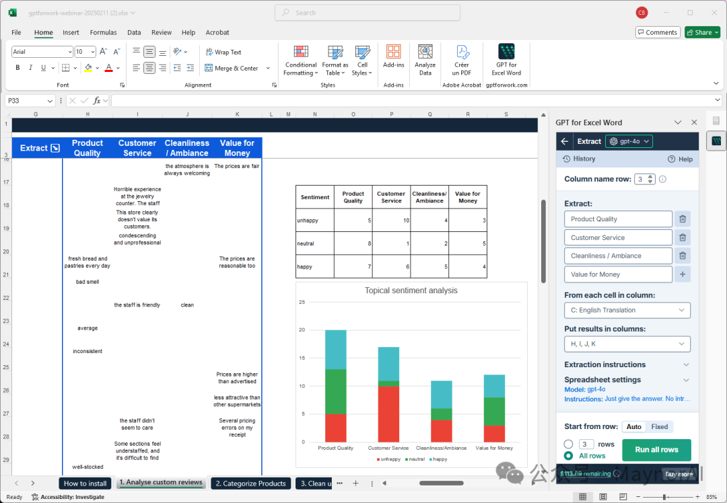Image resolution: width=727 pixels, height=503 pixels.
Task: Enable the All rows radio button
Action: pos(568,455)
